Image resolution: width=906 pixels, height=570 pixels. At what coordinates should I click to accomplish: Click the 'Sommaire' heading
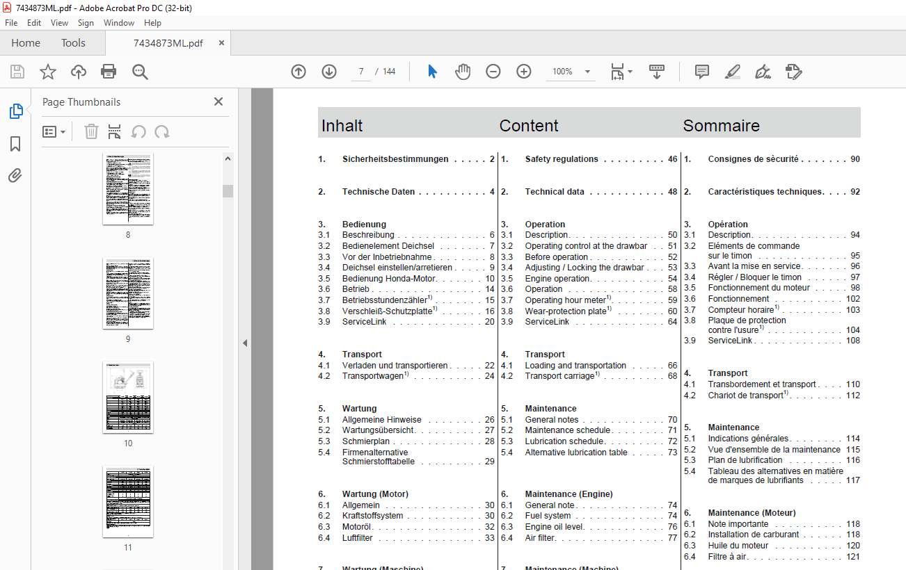tap(721, 126)
